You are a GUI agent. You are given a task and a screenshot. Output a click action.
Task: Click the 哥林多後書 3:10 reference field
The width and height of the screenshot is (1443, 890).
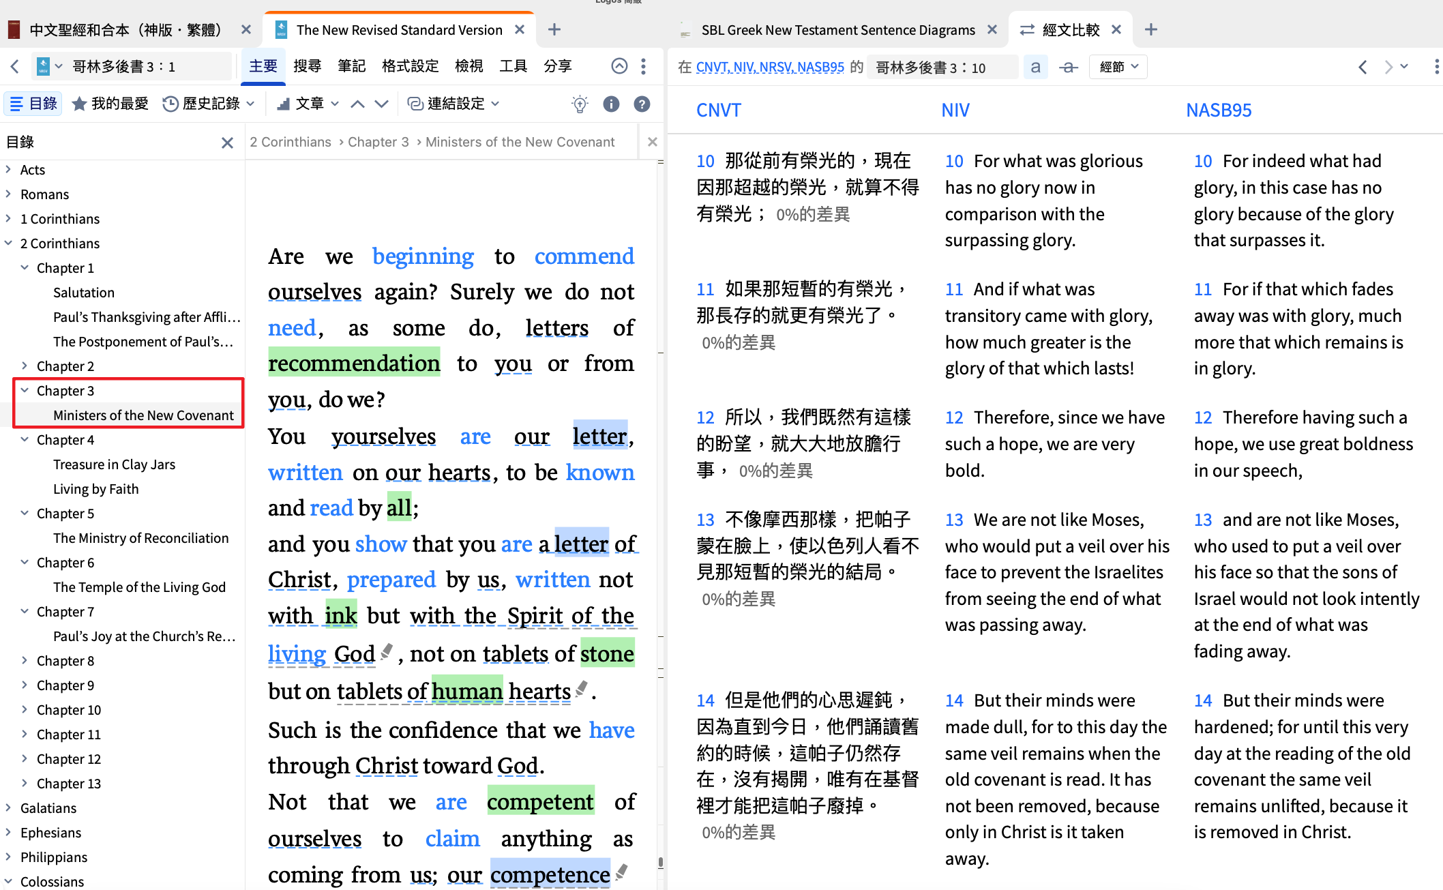pos(941,67)
